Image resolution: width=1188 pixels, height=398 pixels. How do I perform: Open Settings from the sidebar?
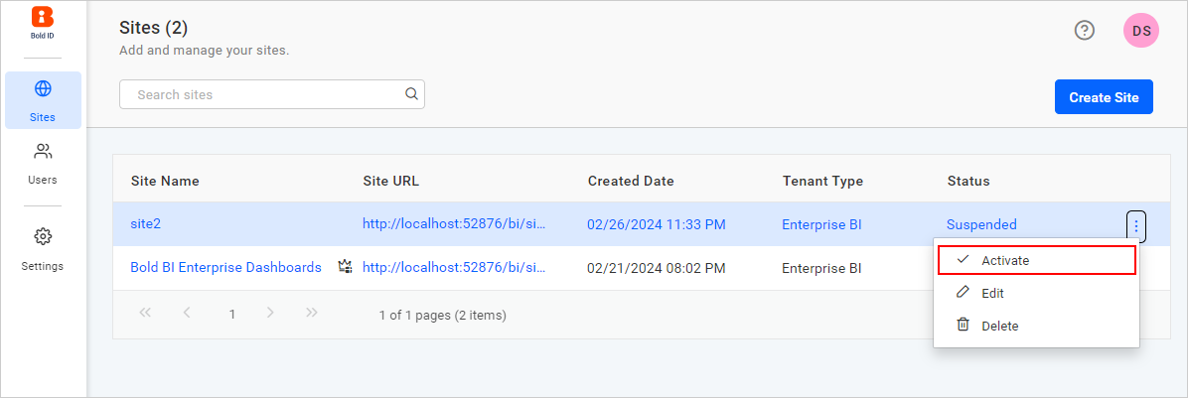click(43, 249)
